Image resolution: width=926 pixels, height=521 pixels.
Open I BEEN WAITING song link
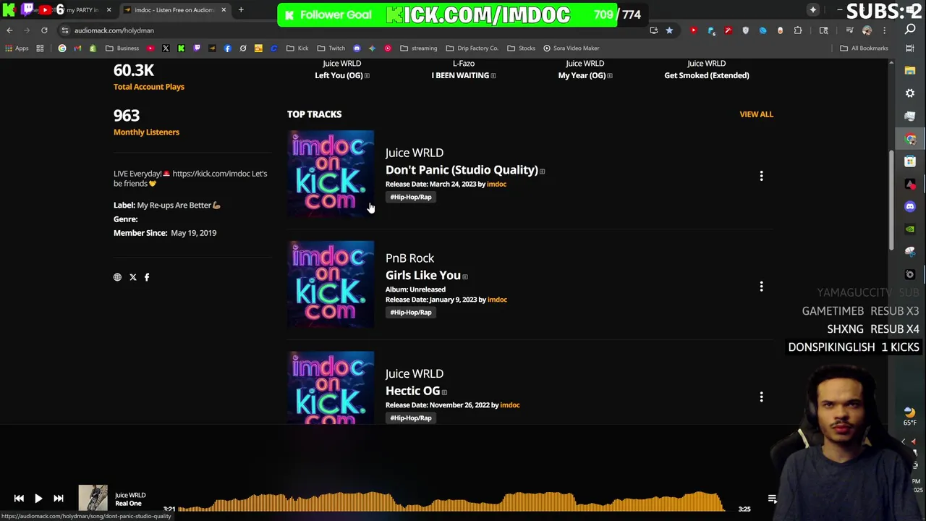point(460,75)
